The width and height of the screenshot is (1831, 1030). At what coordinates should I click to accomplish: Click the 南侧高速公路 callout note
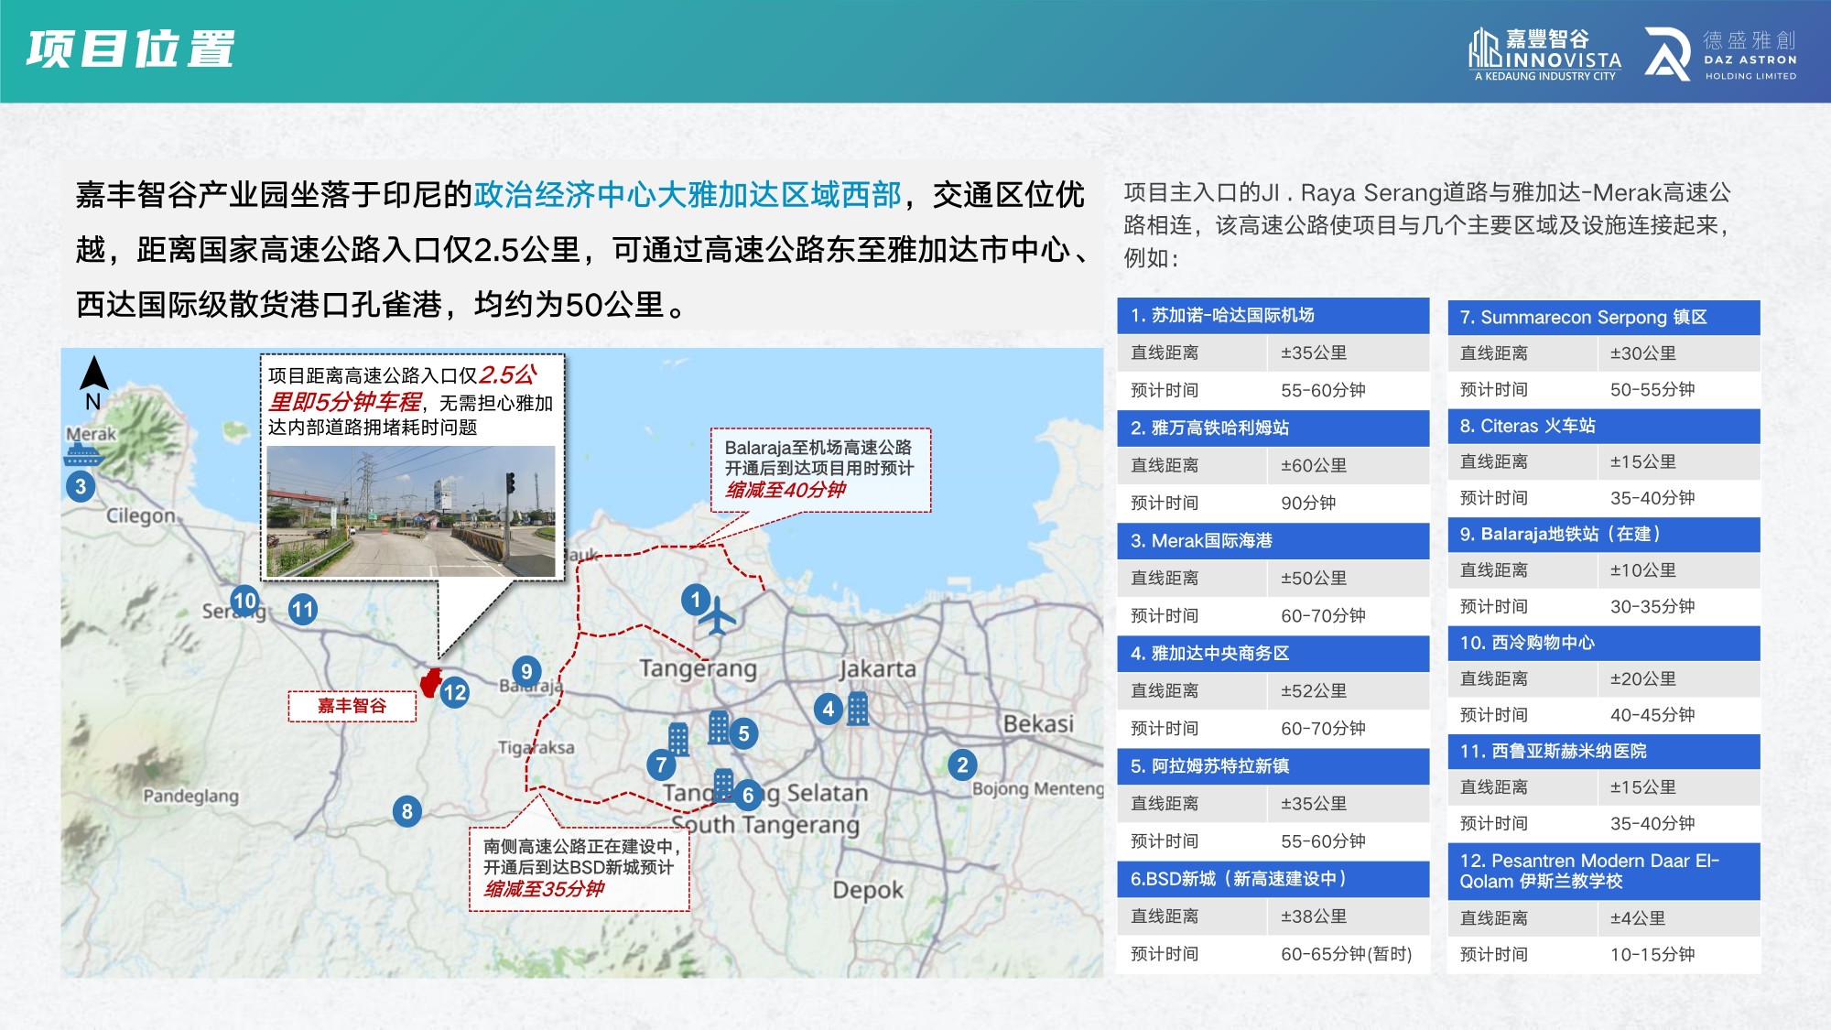pos(579,867)
